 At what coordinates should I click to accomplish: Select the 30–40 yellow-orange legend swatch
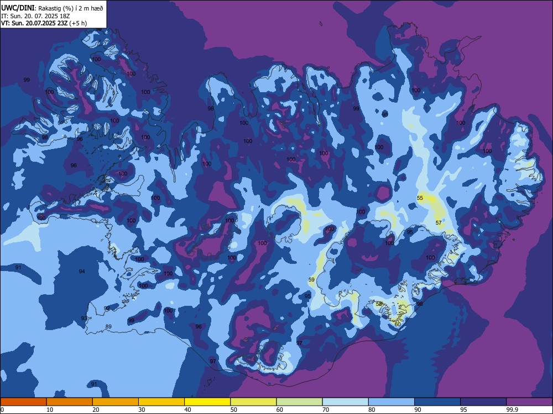pos(161,402)
